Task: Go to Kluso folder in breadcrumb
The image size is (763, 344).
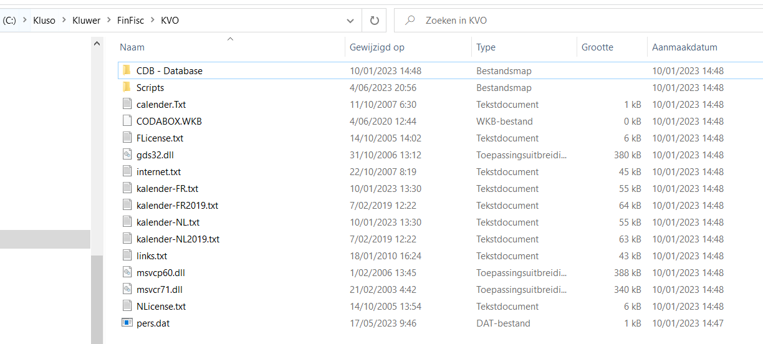Action: (x=44, y=21)
